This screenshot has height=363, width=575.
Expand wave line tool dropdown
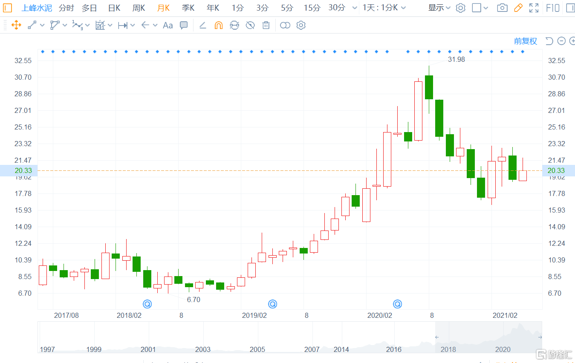coord(87,25)
